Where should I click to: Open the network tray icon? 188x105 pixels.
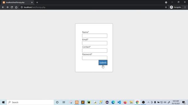(x=162, y=102)
